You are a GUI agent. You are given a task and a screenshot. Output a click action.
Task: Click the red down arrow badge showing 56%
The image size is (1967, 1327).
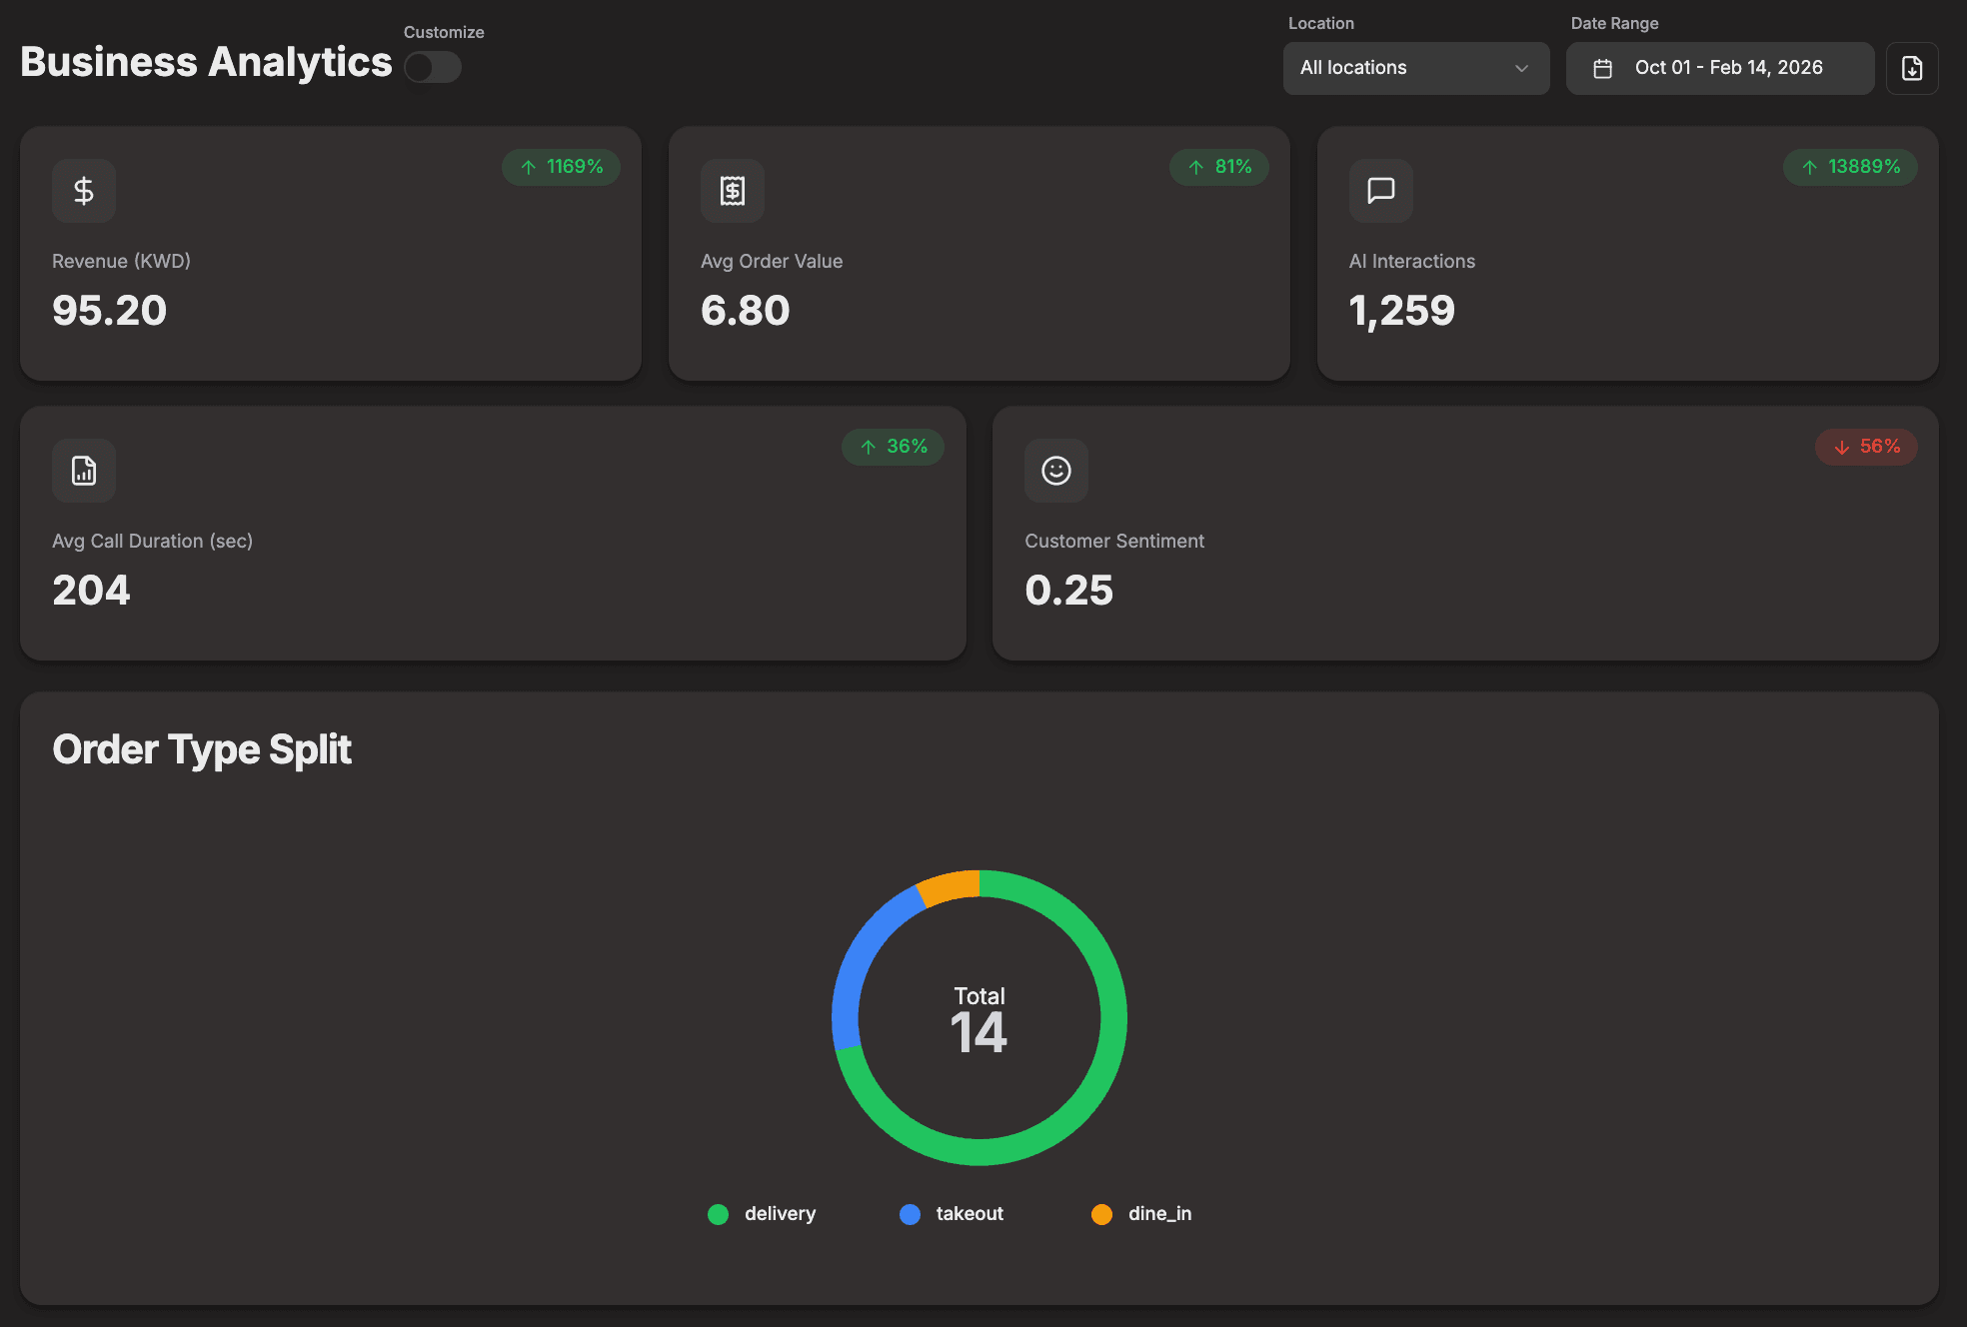(x=1866, y=447)
